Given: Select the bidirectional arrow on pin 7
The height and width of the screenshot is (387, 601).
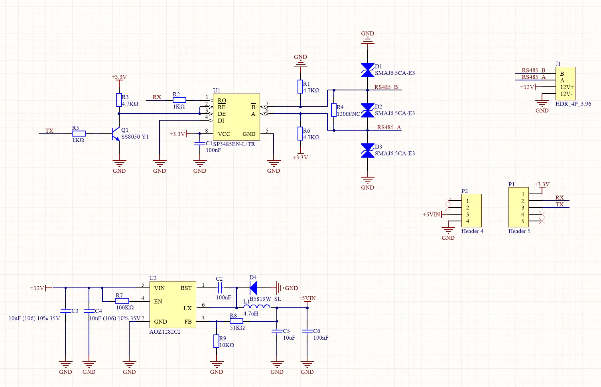Looking at the screenshot, I should click(265, 106).
